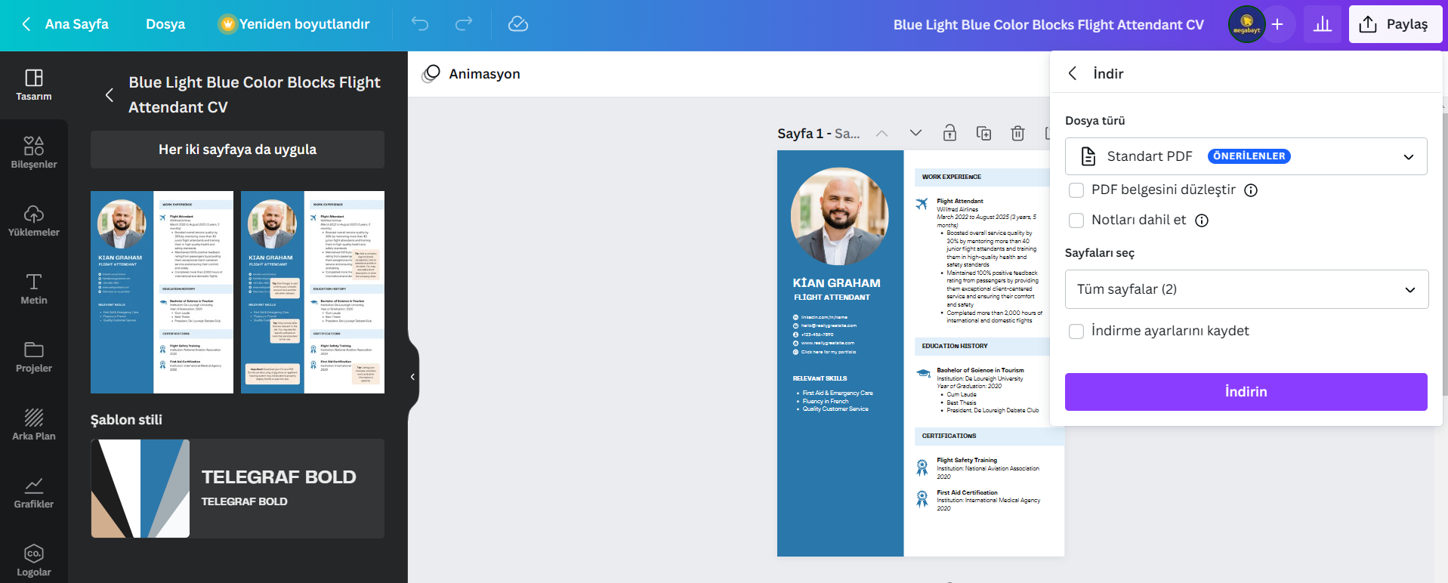Enable PDF belgesini düzleştir checkbox
The image size is (1448, 583).
(1076, 190)
